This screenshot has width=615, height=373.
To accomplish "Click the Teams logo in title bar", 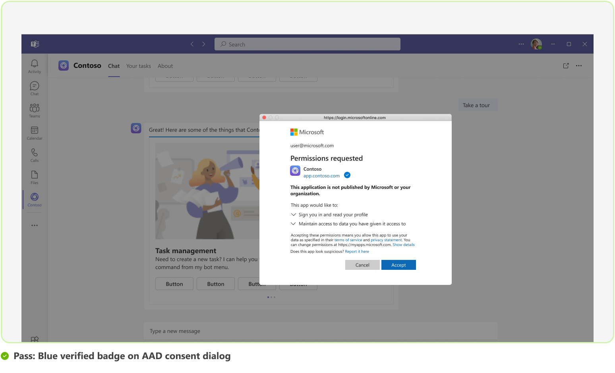I will coord(35,44).
